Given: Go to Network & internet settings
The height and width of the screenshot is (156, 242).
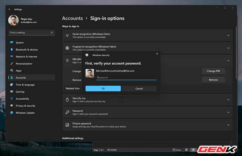Looking at the screenshot, I should [x=32, y=57].
